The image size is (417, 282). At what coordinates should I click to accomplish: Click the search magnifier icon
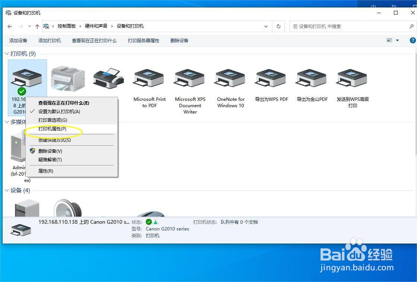click(x=411, y=27)
